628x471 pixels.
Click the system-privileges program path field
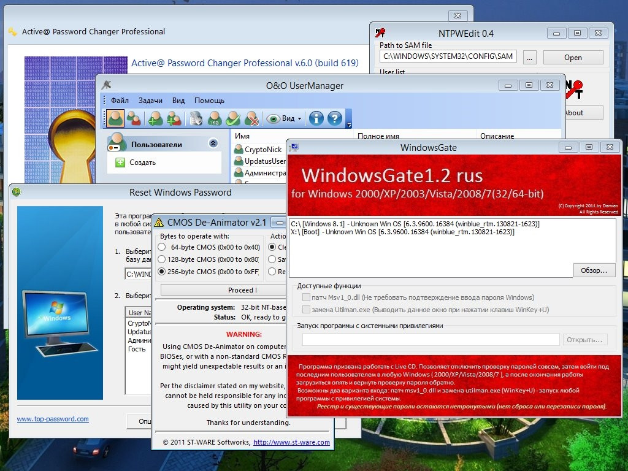(x=431, y=340)
